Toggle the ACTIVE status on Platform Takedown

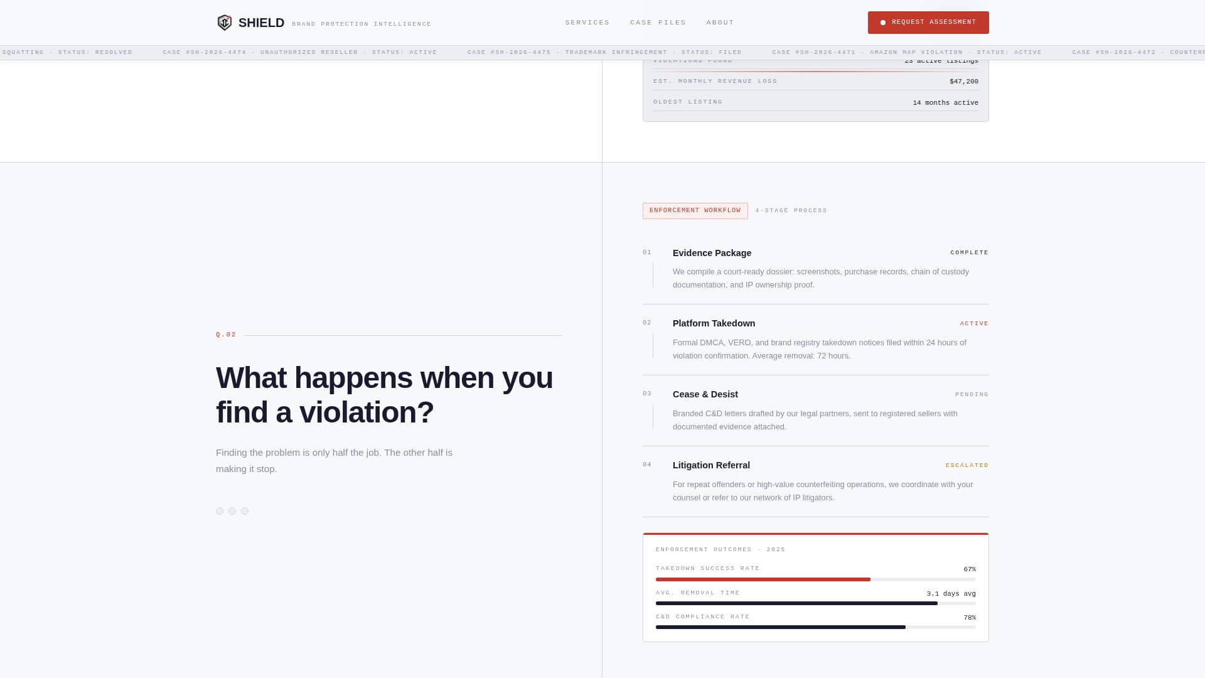(974, 323)
